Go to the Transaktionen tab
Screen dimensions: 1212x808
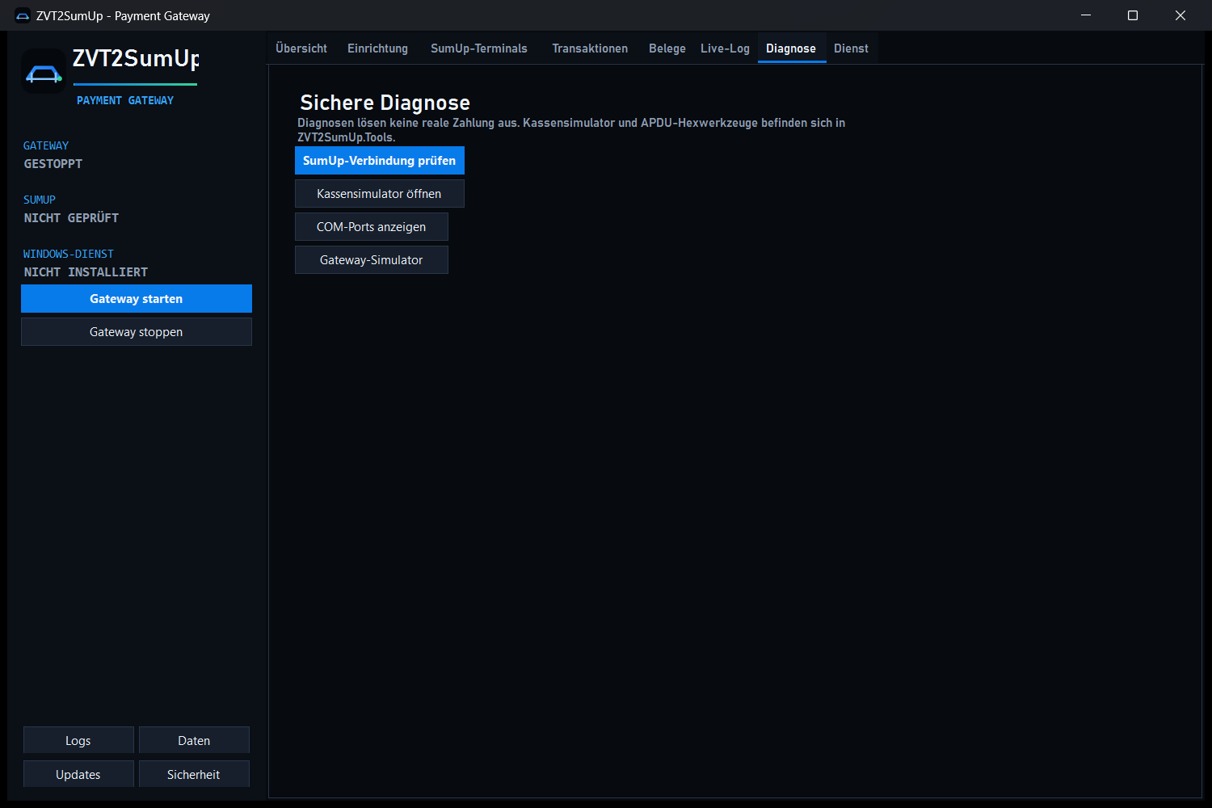point(590,48)
